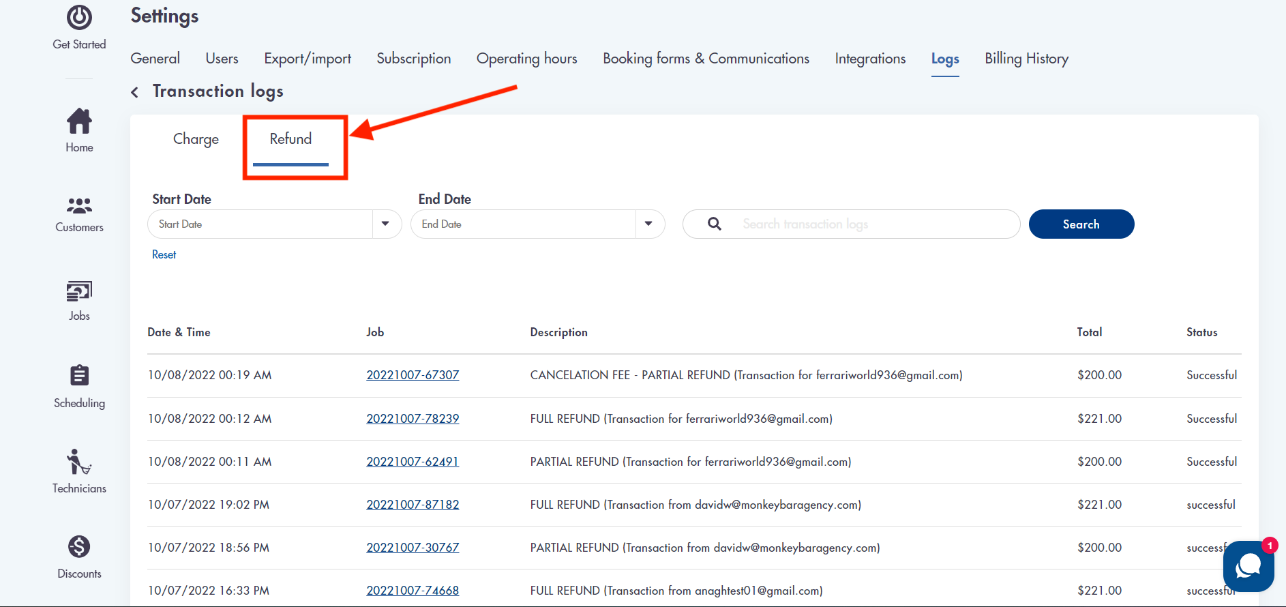Expand the Start Date dropdown arrow
This screenshot has height=607, width=1286.
pos(385,224)
